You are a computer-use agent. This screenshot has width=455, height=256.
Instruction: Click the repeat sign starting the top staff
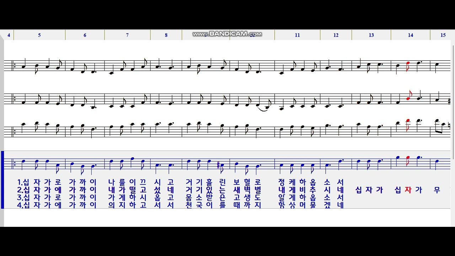click(x=14, y=66)
